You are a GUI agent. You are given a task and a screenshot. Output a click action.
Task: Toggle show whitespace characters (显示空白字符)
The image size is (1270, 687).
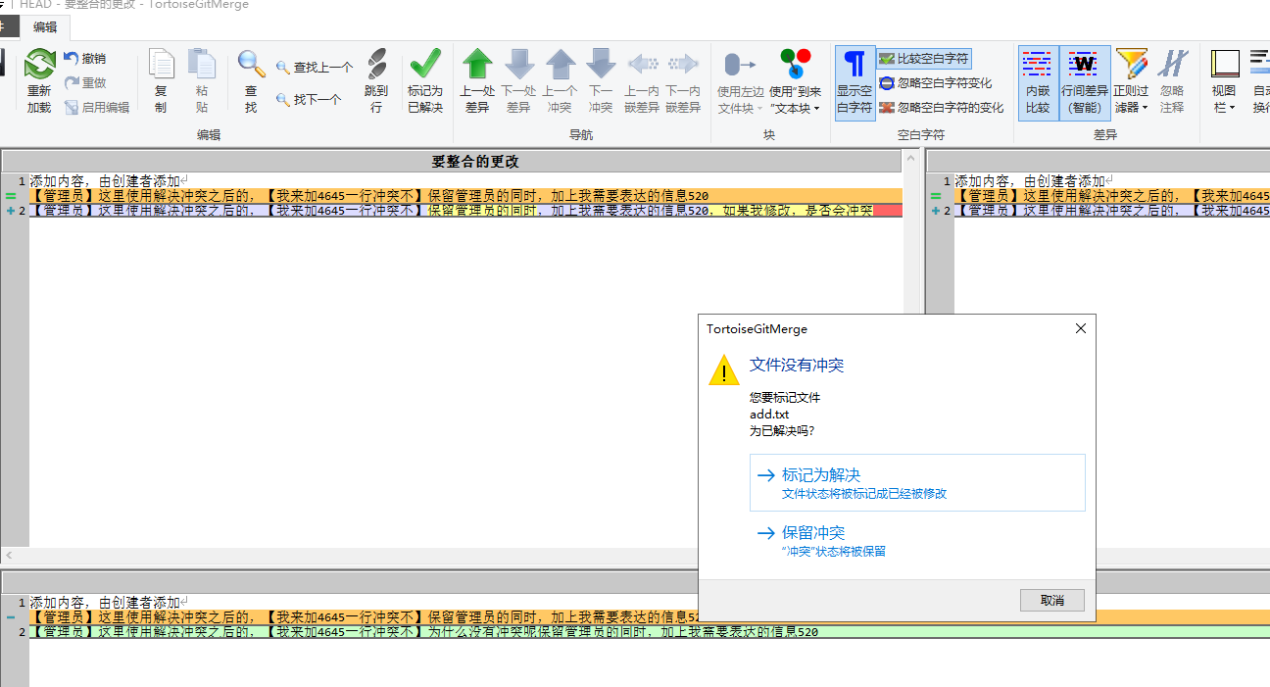pyautogui.click(x=855, y=82)
